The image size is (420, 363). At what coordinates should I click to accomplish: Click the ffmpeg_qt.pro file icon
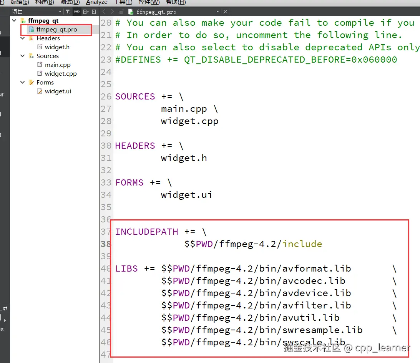click(32, 30)
